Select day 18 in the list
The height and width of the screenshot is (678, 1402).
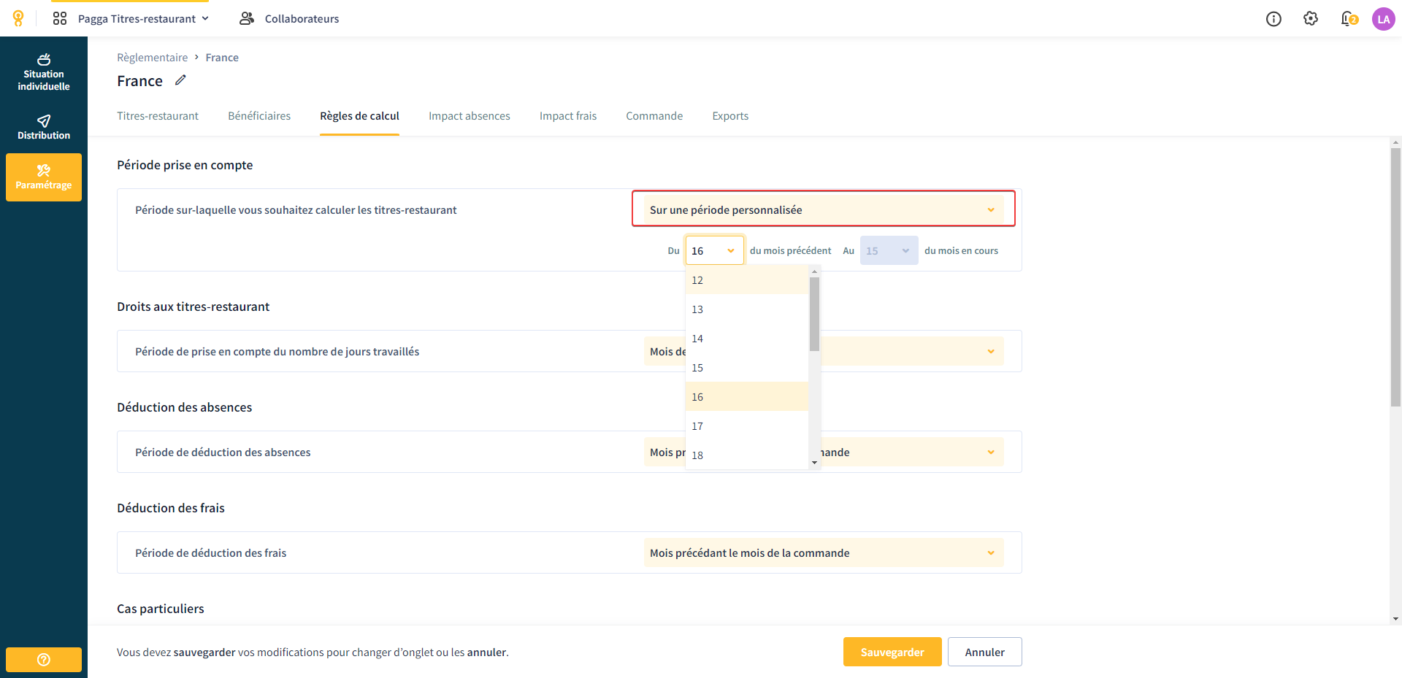click(x=746, y=455)
